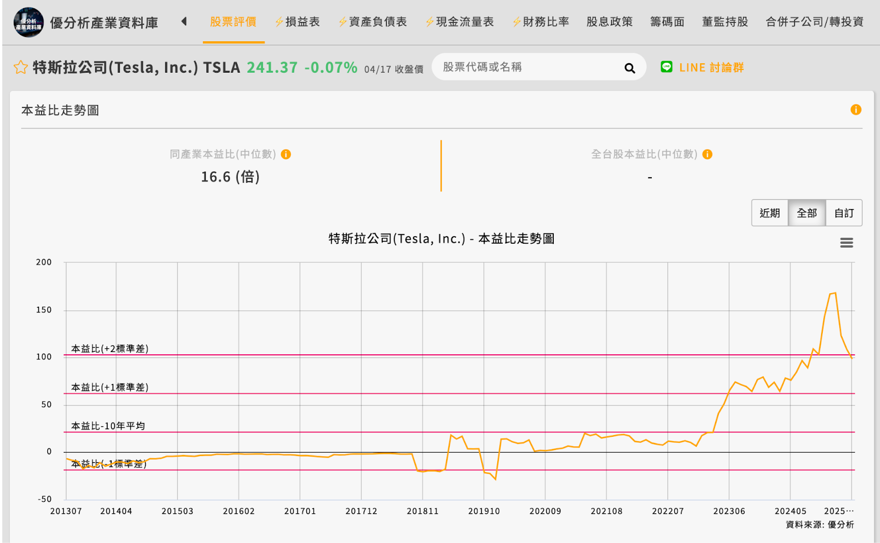Select the 全部 range option
The image size is (880, 543).
coord(807,213)
